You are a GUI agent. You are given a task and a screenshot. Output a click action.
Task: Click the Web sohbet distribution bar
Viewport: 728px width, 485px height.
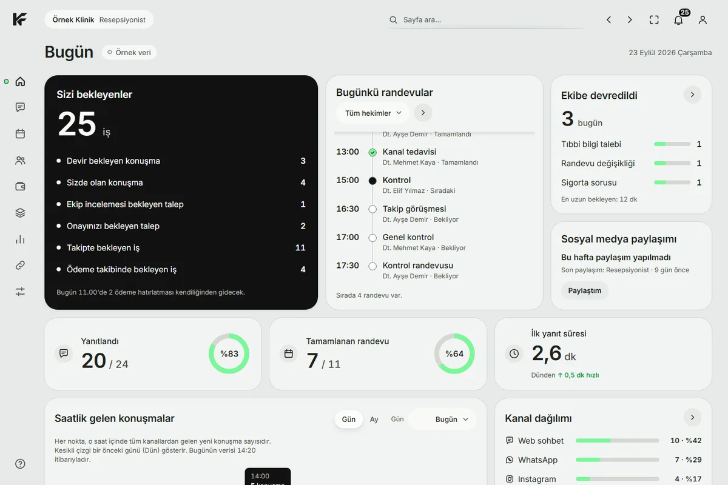point(617,441)
